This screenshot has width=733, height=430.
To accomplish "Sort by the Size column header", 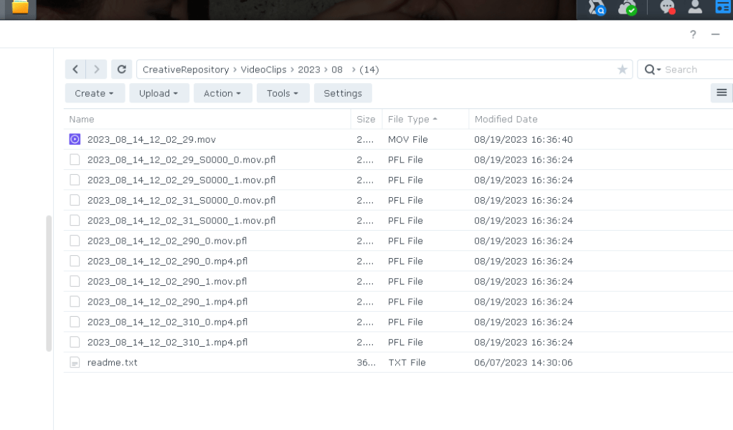I will click(x=366, y=119).
